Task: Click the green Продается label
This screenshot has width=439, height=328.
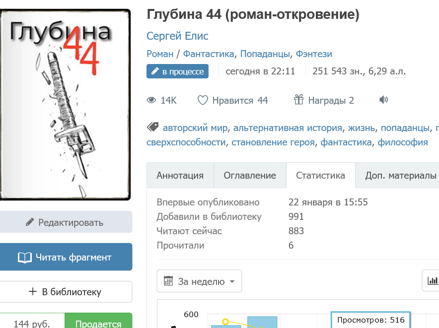Action: point(98,322)
